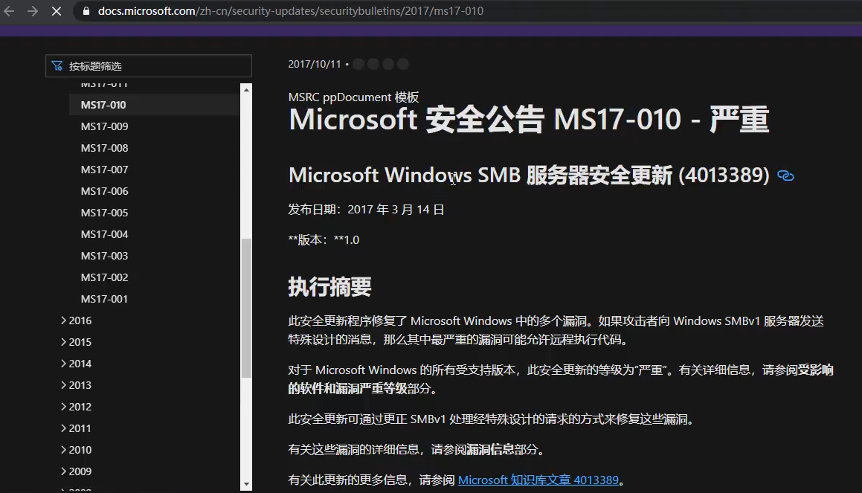Click the last contributor avatar beside the date
The height and width of the screenshot is (493, 862).
tap(403, 64)
